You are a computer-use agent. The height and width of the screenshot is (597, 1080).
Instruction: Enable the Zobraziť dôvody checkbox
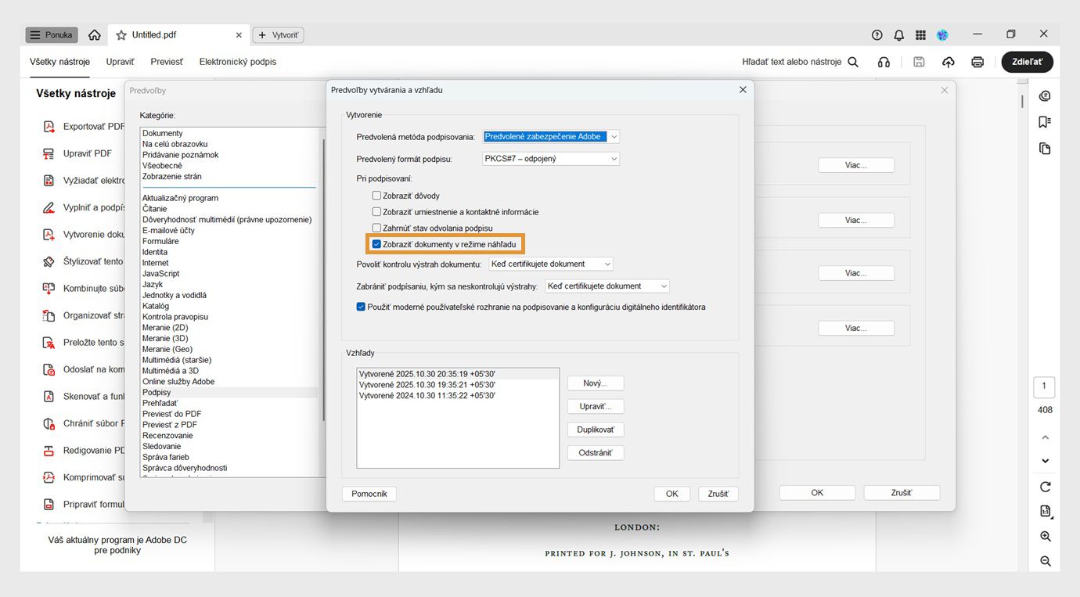376,196
